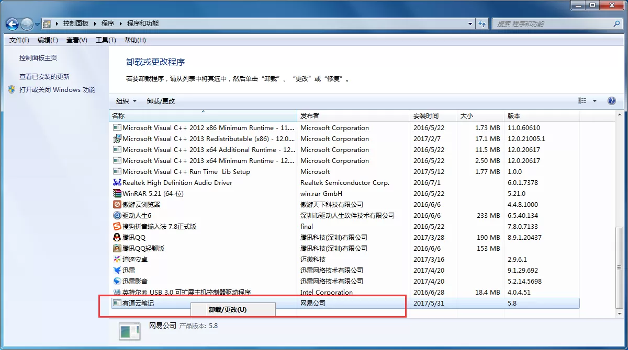Open 打开或关闭 Windows 功能 link

coord(57,89)
